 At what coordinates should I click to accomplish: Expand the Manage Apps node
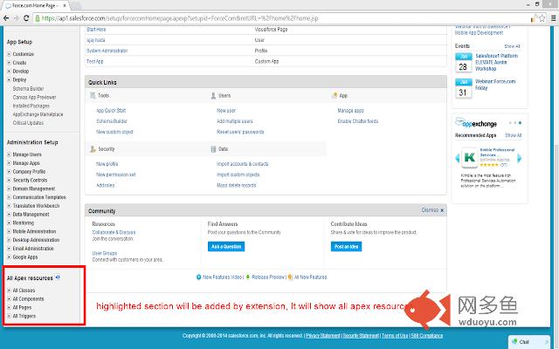[x=9, y=163]
